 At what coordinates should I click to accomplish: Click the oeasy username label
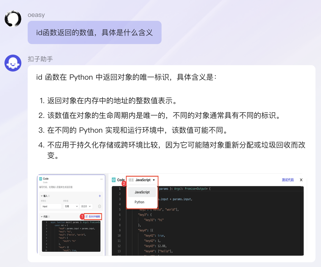tap(36, 15)
